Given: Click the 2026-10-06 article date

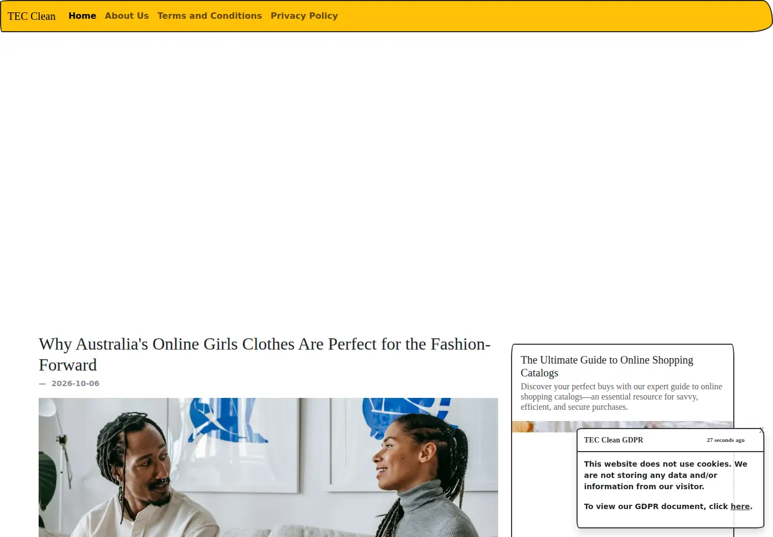Looking at the screenshot, I should [x=75, y=383].
